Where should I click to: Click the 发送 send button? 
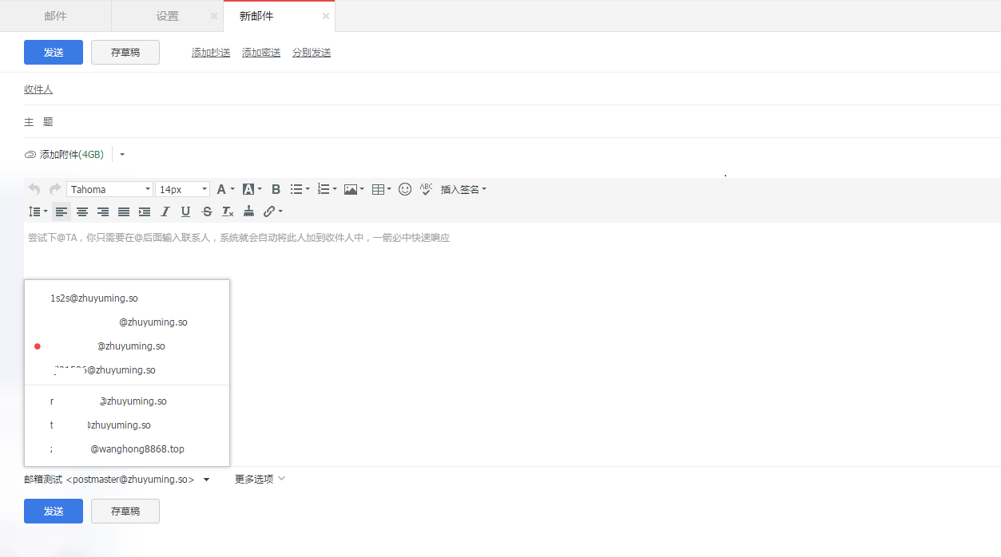pos(53,51)
